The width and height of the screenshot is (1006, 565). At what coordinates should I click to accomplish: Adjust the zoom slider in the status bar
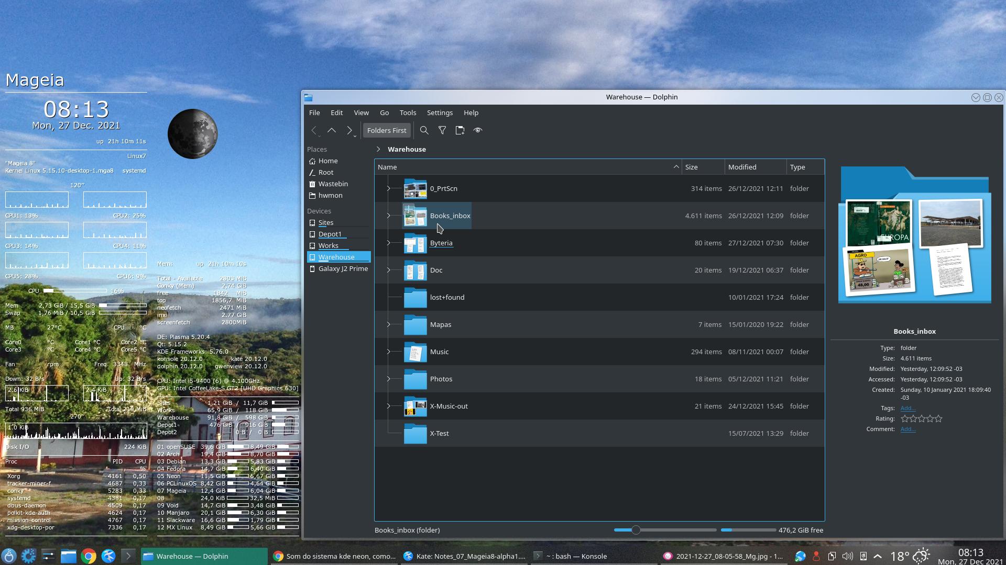(x=636, y=530)
